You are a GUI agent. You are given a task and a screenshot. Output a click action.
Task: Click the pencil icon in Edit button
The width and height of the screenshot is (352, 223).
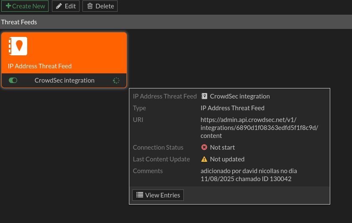click(59, 6)
